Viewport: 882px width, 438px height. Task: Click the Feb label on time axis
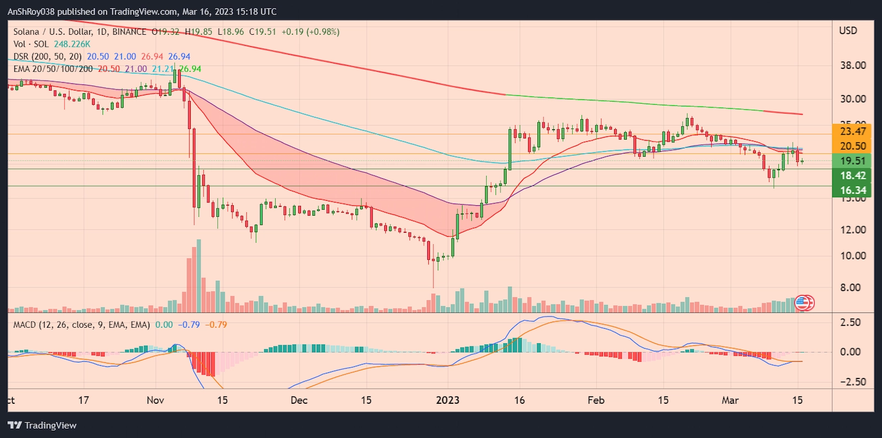[596, 400]
